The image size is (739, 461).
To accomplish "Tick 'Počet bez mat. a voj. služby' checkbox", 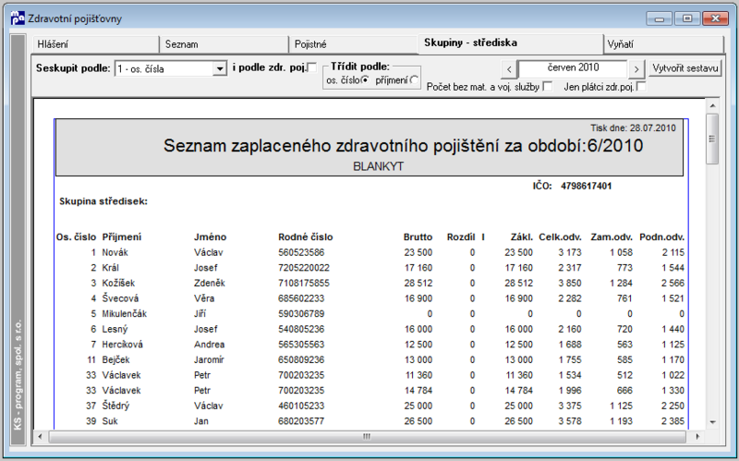I will [x=547, y=87].
